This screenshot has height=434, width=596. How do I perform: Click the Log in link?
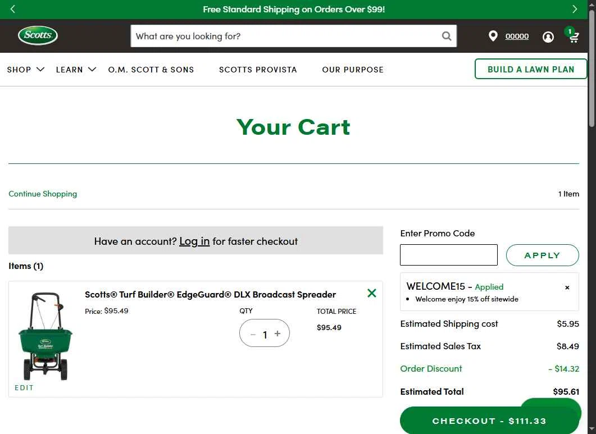coord(194,241)
